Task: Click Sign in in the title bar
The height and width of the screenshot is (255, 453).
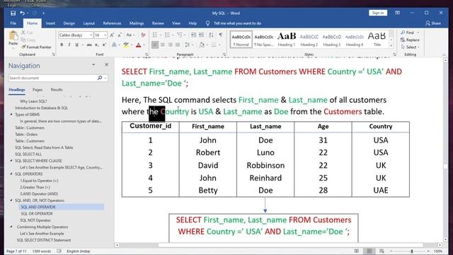Action: point(378,13)
